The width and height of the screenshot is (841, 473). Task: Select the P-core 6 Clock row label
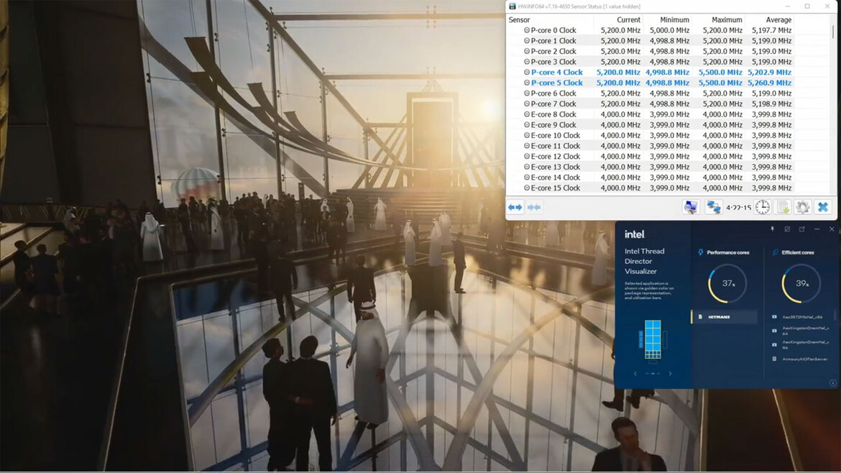coord(553,93)
